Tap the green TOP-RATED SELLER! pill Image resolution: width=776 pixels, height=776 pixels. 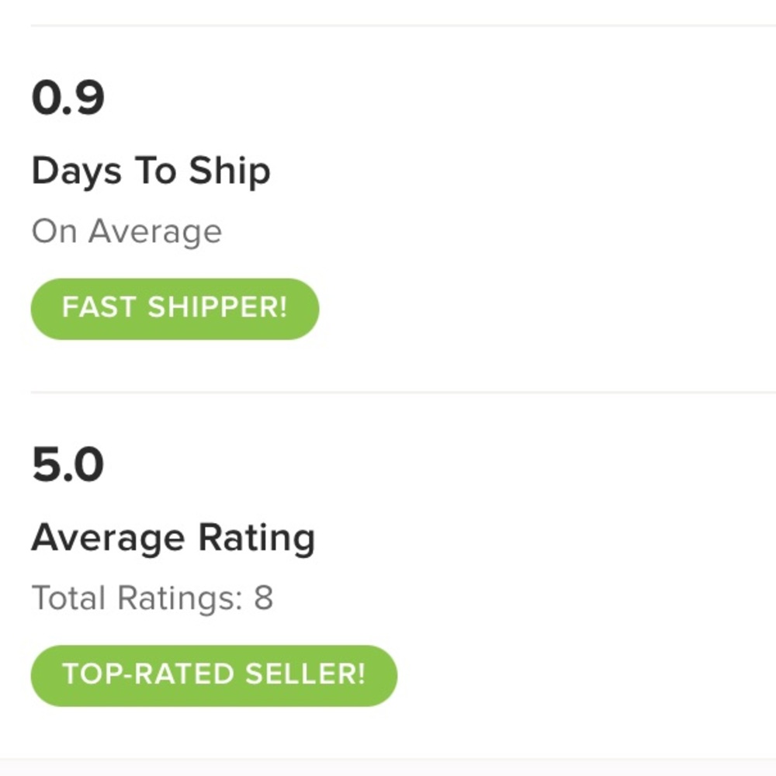pos(213,675)
